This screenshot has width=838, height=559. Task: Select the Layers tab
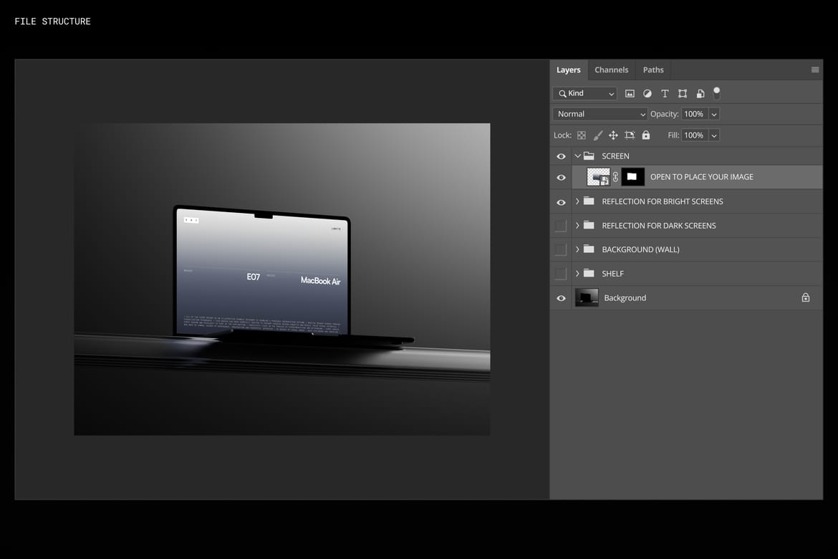click(x=569, y=70)
